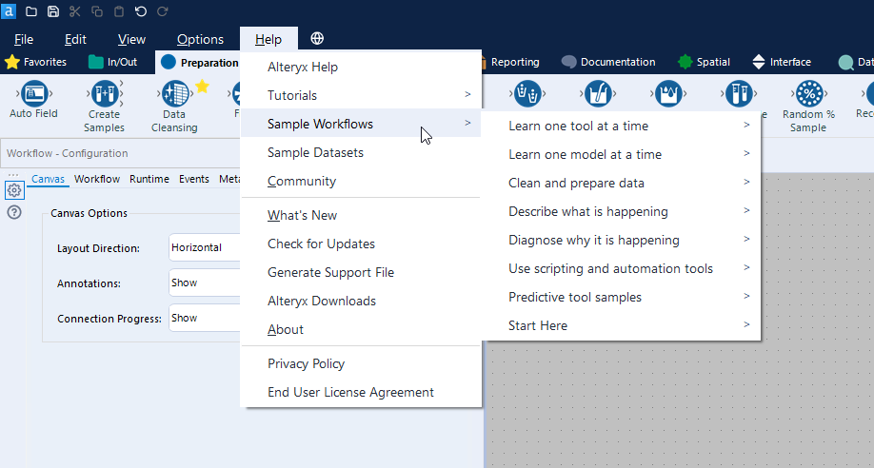Click the Random % Sample tool
This screenshot has width=874, height=468.
[808, 94]
